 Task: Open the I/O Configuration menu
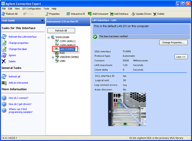click(32, 9)
